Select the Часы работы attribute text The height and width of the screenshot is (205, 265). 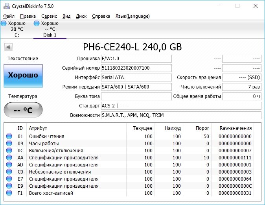(x=44, y=144)
